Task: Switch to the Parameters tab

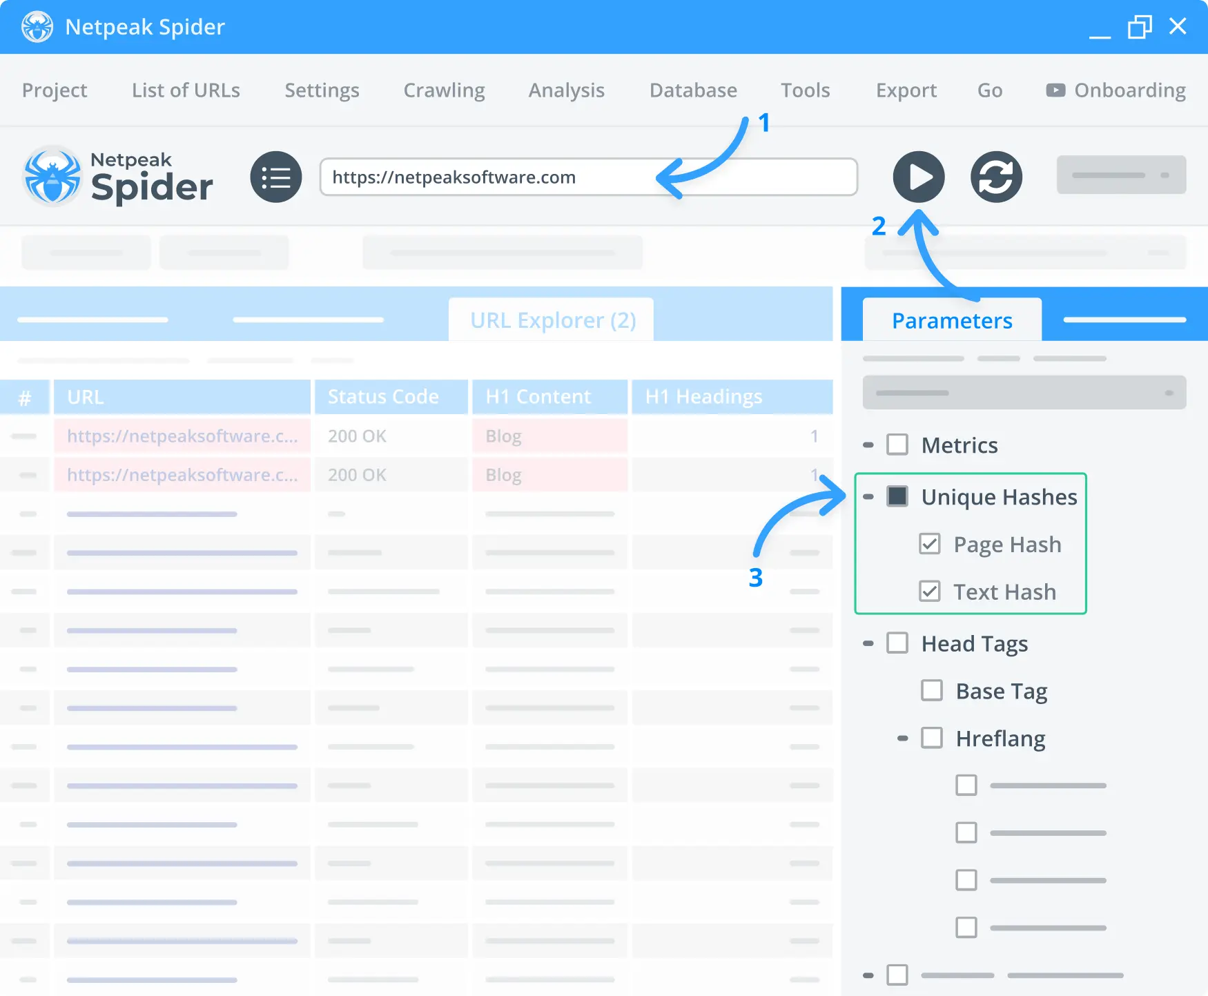Action: [x=952, y=320]
